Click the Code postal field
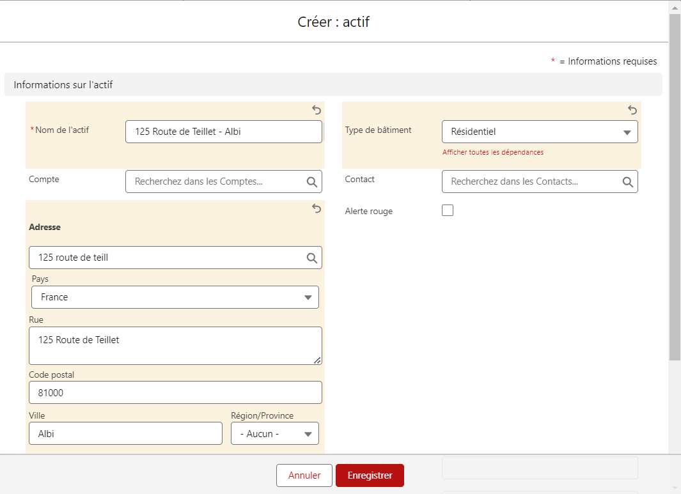The width and height of the screenshot is (681, 494). pyautogui.click(x=175, y=392)
